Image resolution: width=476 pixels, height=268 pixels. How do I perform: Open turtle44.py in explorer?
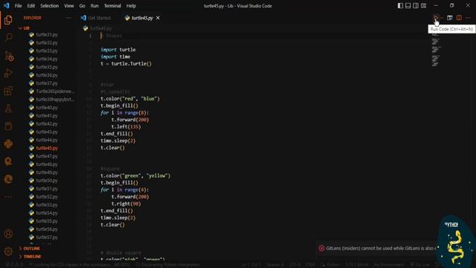point(47,140)
